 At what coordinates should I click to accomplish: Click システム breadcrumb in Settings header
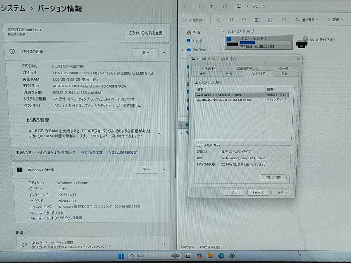pyautogui.click(x=13, y=8)
